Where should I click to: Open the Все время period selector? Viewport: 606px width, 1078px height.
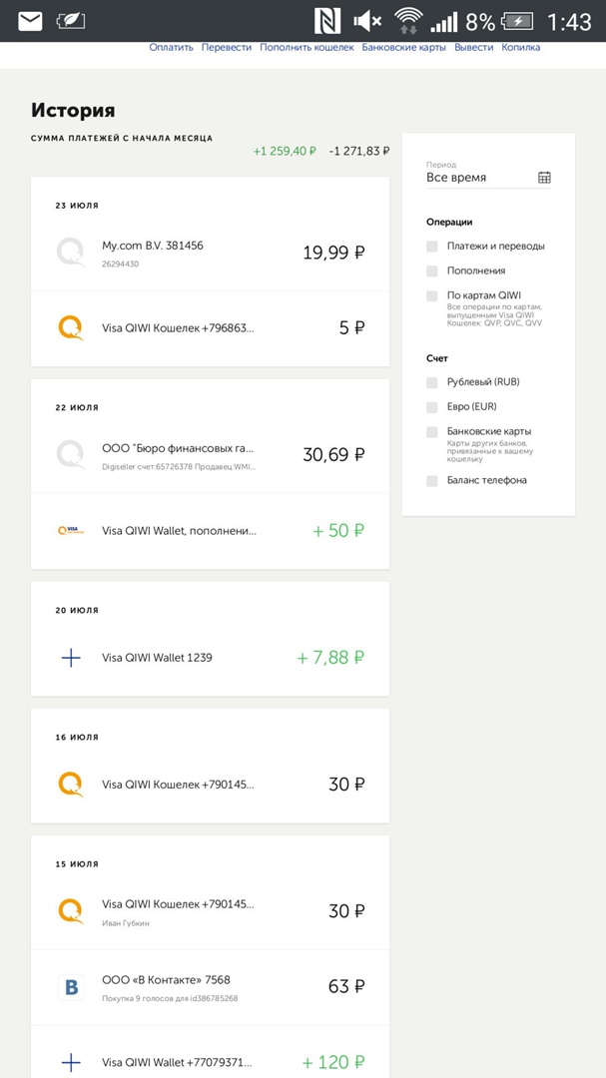pyautogui.click(x=479, y=178)
